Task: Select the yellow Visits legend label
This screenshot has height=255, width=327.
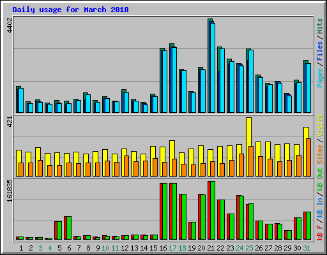Action: [320, 126]
